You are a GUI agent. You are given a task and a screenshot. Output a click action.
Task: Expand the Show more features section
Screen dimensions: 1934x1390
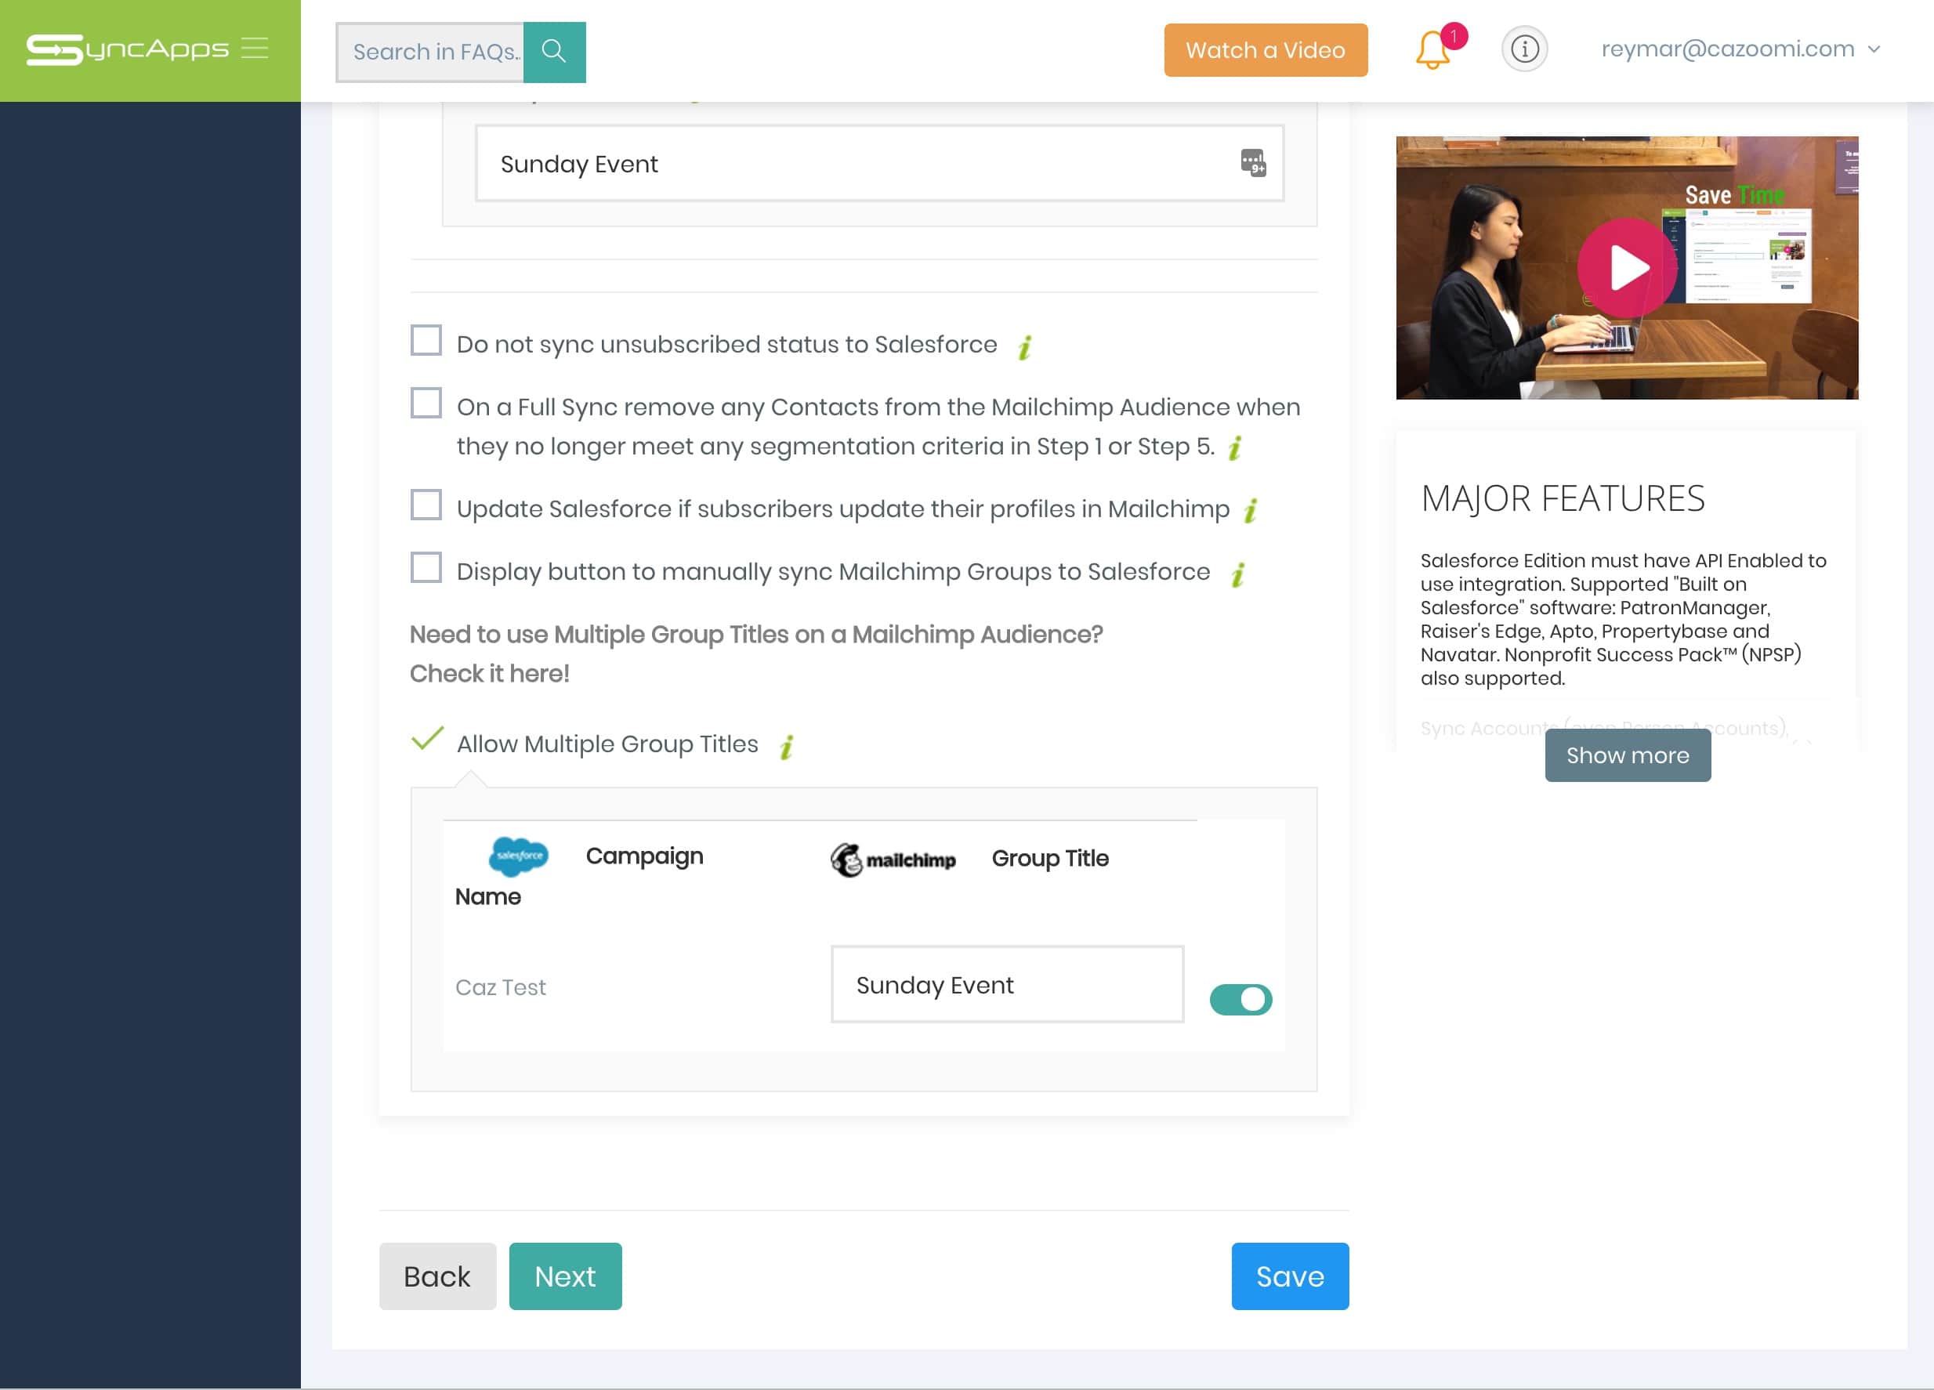(1628, 755)
